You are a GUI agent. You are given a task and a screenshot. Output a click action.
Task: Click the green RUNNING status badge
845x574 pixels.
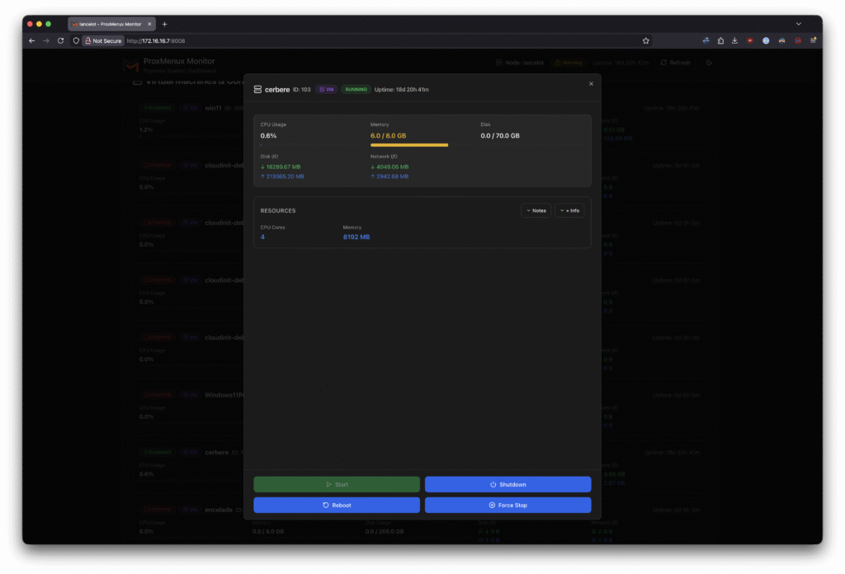356,89
